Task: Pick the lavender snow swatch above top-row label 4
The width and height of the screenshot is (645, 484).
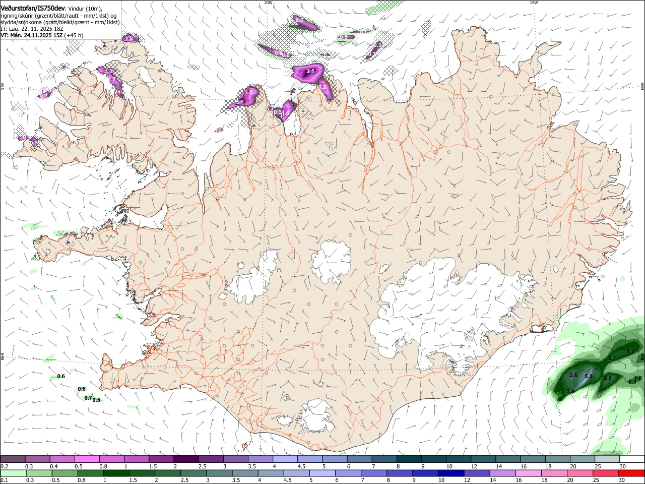Action: 284,459
